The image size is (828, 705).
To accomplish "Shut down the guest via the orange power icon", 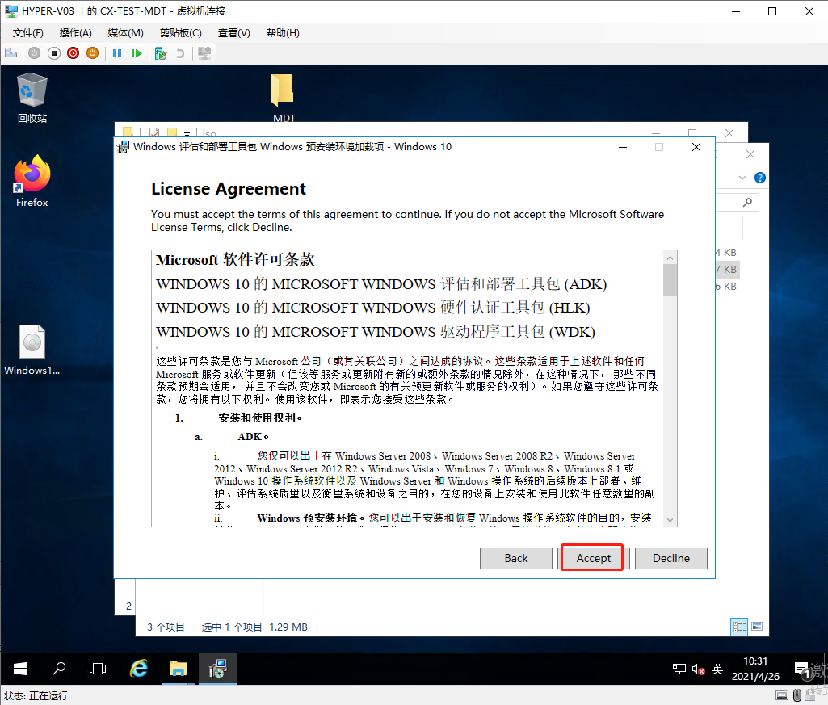I will click(92, 52).
